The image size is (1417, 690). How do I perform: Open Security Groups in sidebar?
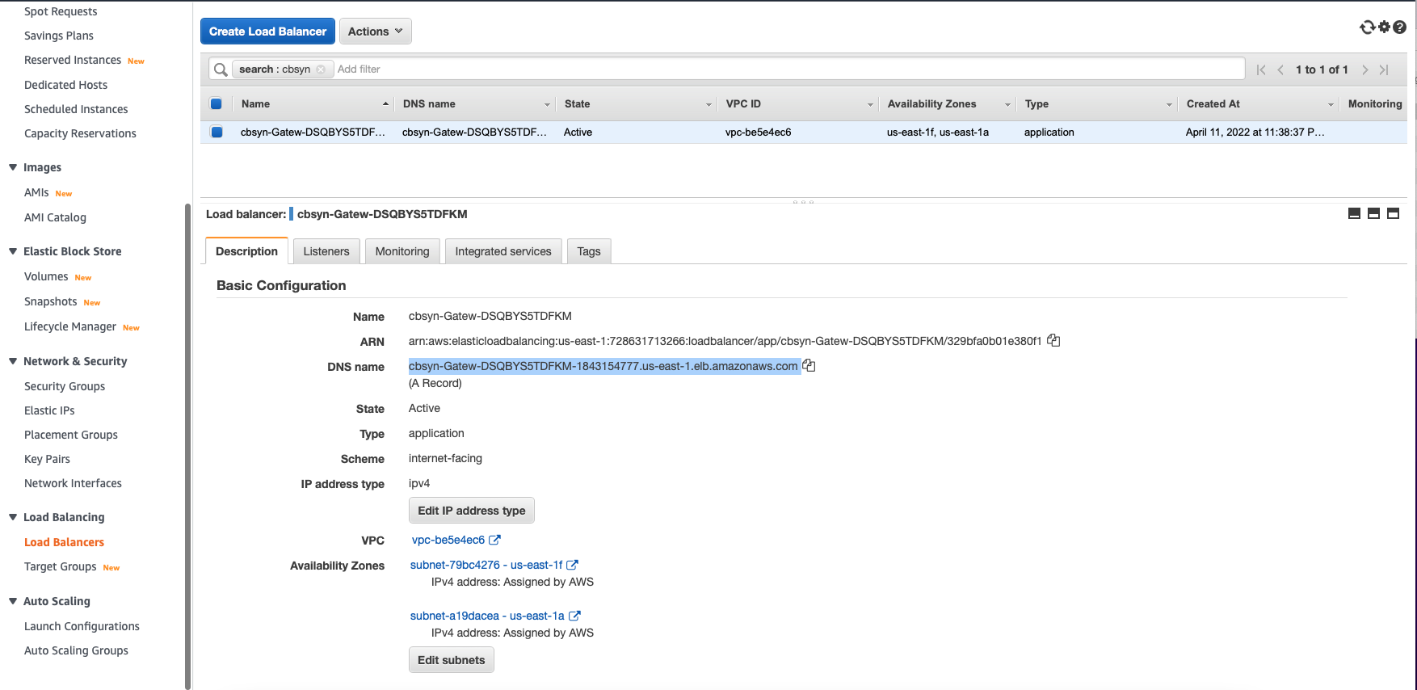pos(65,386)
